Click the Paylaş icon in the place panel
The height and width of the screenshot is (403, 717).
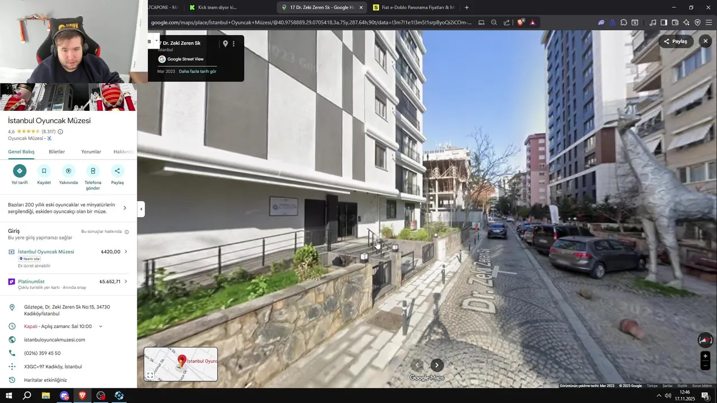click(117, 171)
